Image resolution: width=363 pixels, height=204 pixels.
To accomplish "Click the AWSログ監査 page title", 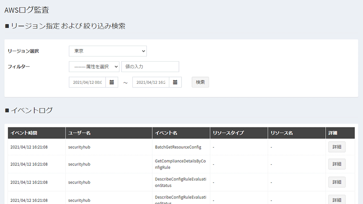I will pos(27,10).
